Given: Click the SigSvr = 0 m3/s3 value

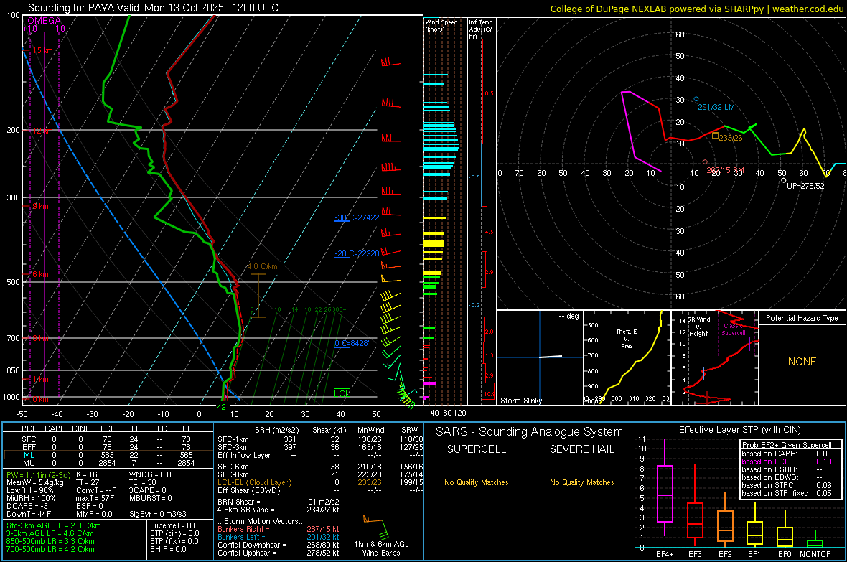Looking at the screenshot, I should coord(158,514).
